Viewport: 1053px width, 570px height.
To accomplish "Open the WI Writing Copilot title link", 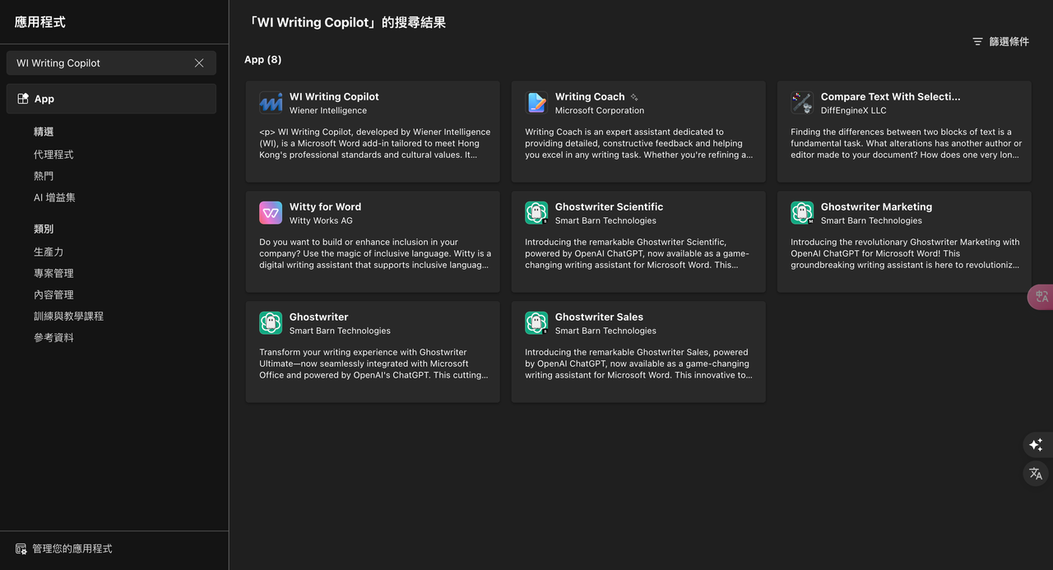I will pyautogui.click(x=334, y=97).
